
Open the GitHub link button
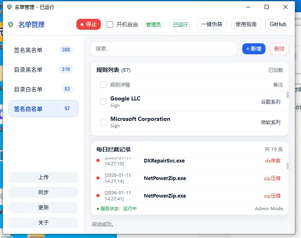tap(278, 24)
